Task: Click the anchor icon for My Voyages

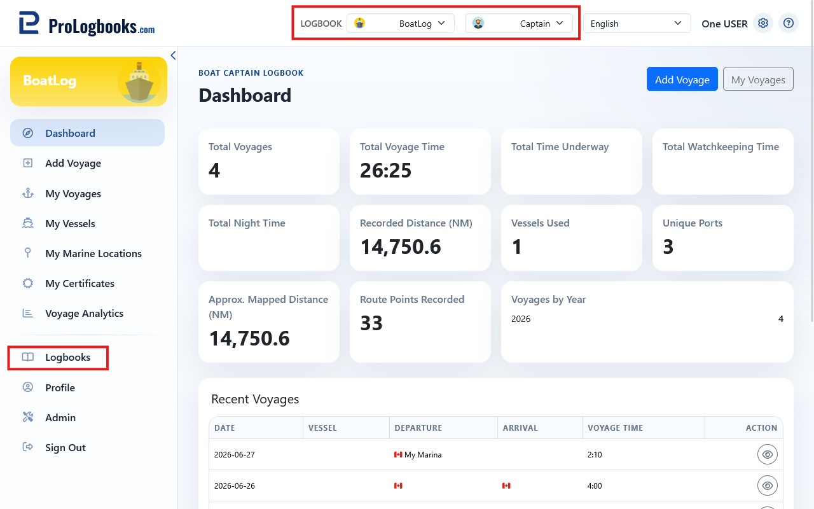Action: (28, 193)
